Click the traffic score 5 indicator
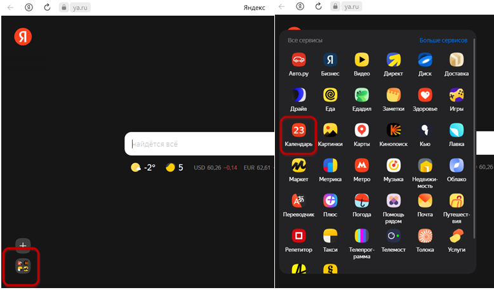Viewport: 494px width, 290px height. point(175,168)
